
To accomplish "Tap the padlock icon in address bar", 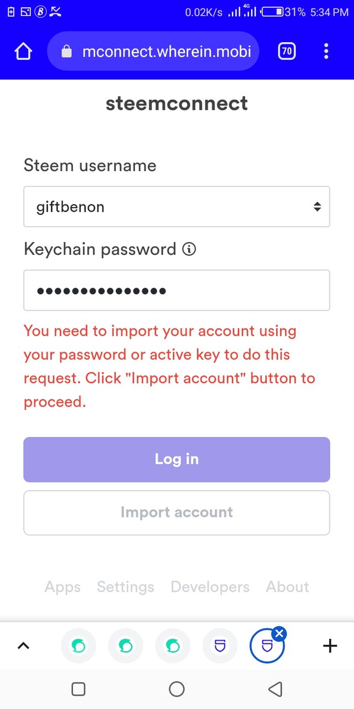I will pyautogui.click(x=67, y=52).
